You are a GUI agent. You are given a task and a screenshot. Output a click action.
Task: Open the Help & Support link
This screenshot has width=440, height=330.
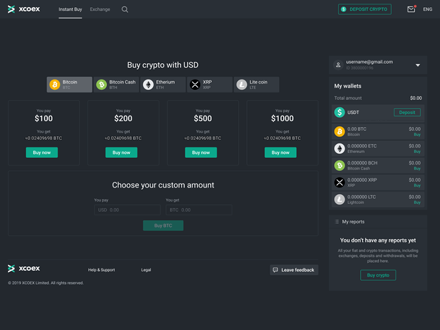click(x=102, y=269)
